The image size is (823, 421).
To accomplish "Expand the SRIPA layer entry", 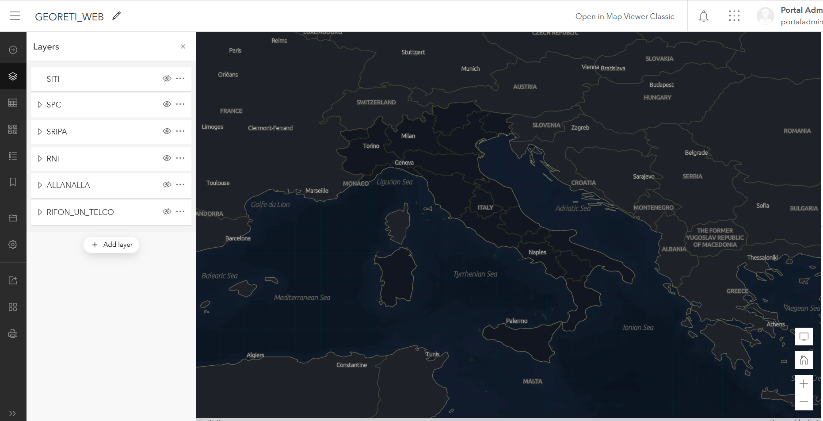I will pos(40,131).
